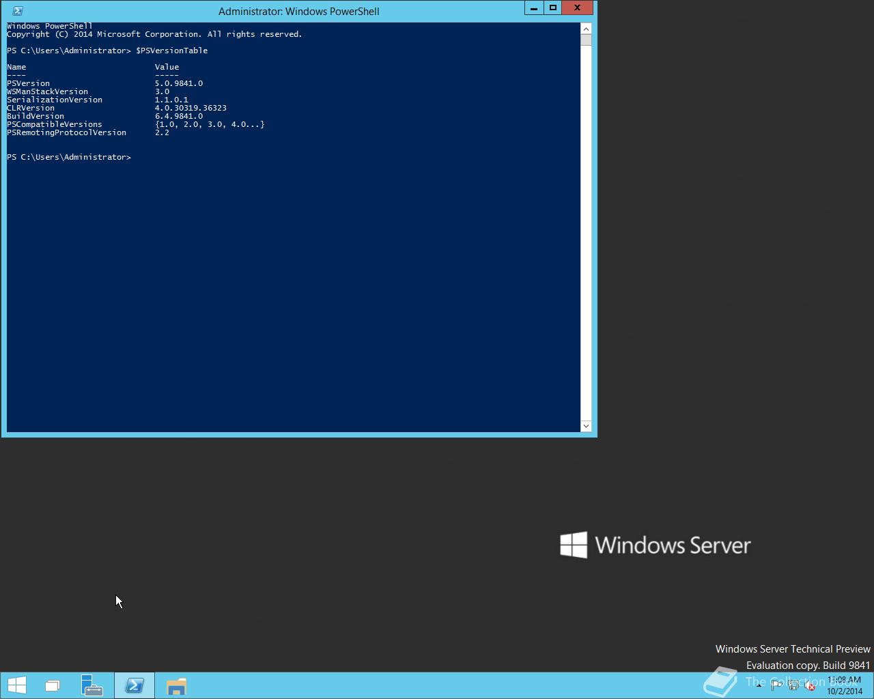Click the PSVersion value 5.0.9841.0
Screen dimensions: 874x699
tap(179, 83)
